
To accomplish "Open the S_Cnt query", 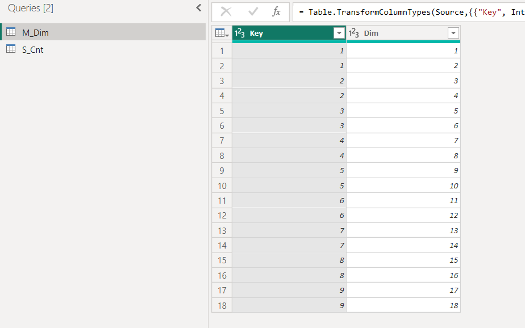I will coord(103,49).
